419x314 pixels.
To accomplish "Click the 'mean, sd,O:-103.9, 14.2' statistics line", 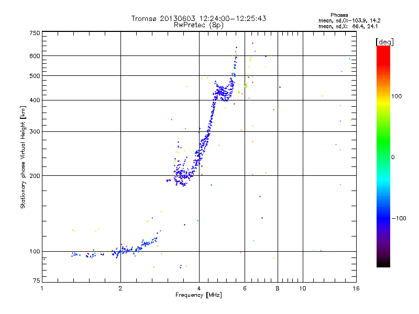I will pyautogui.click(x=349, y=20).
